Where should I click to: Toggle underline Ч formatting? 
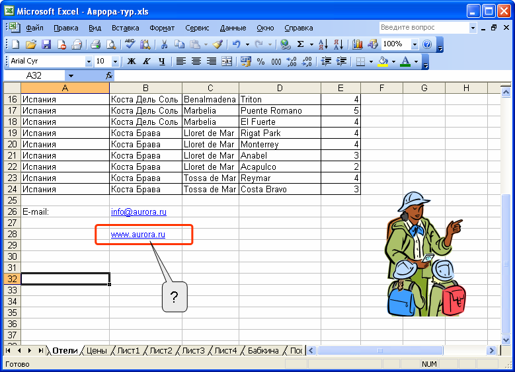click(161, 61)
